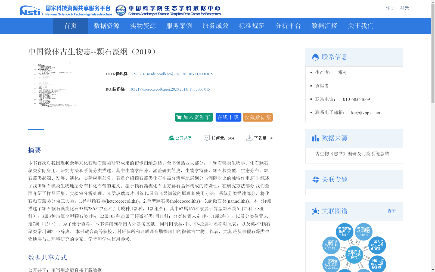Click the 中国科学院生态学科数据中心 title text

click(174, 8)
